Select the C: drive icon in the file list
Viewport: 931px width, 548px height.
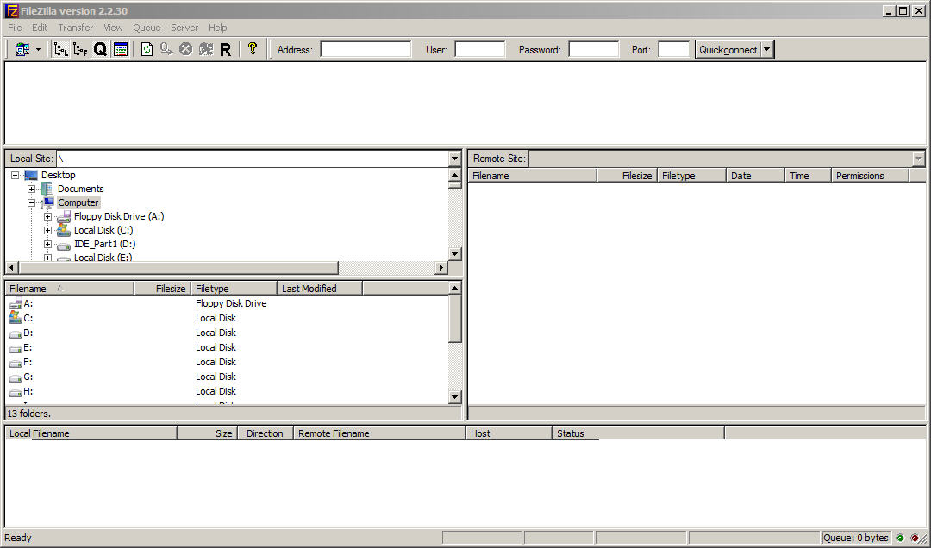point(16,318)
